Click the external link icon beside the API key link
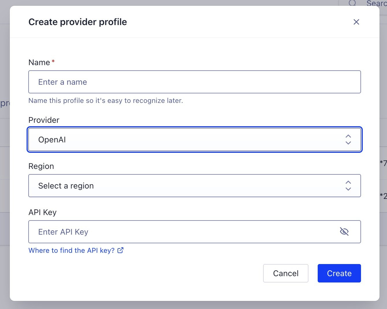 pos(120,250)
